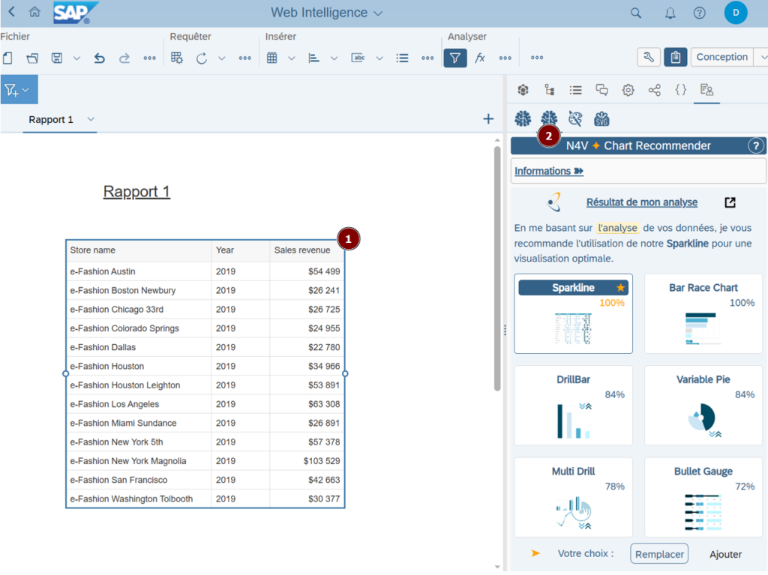The height and width of the screenshot is (575, 768).
Task: Click the Refresh query icon
Action: tap(201, 58)
